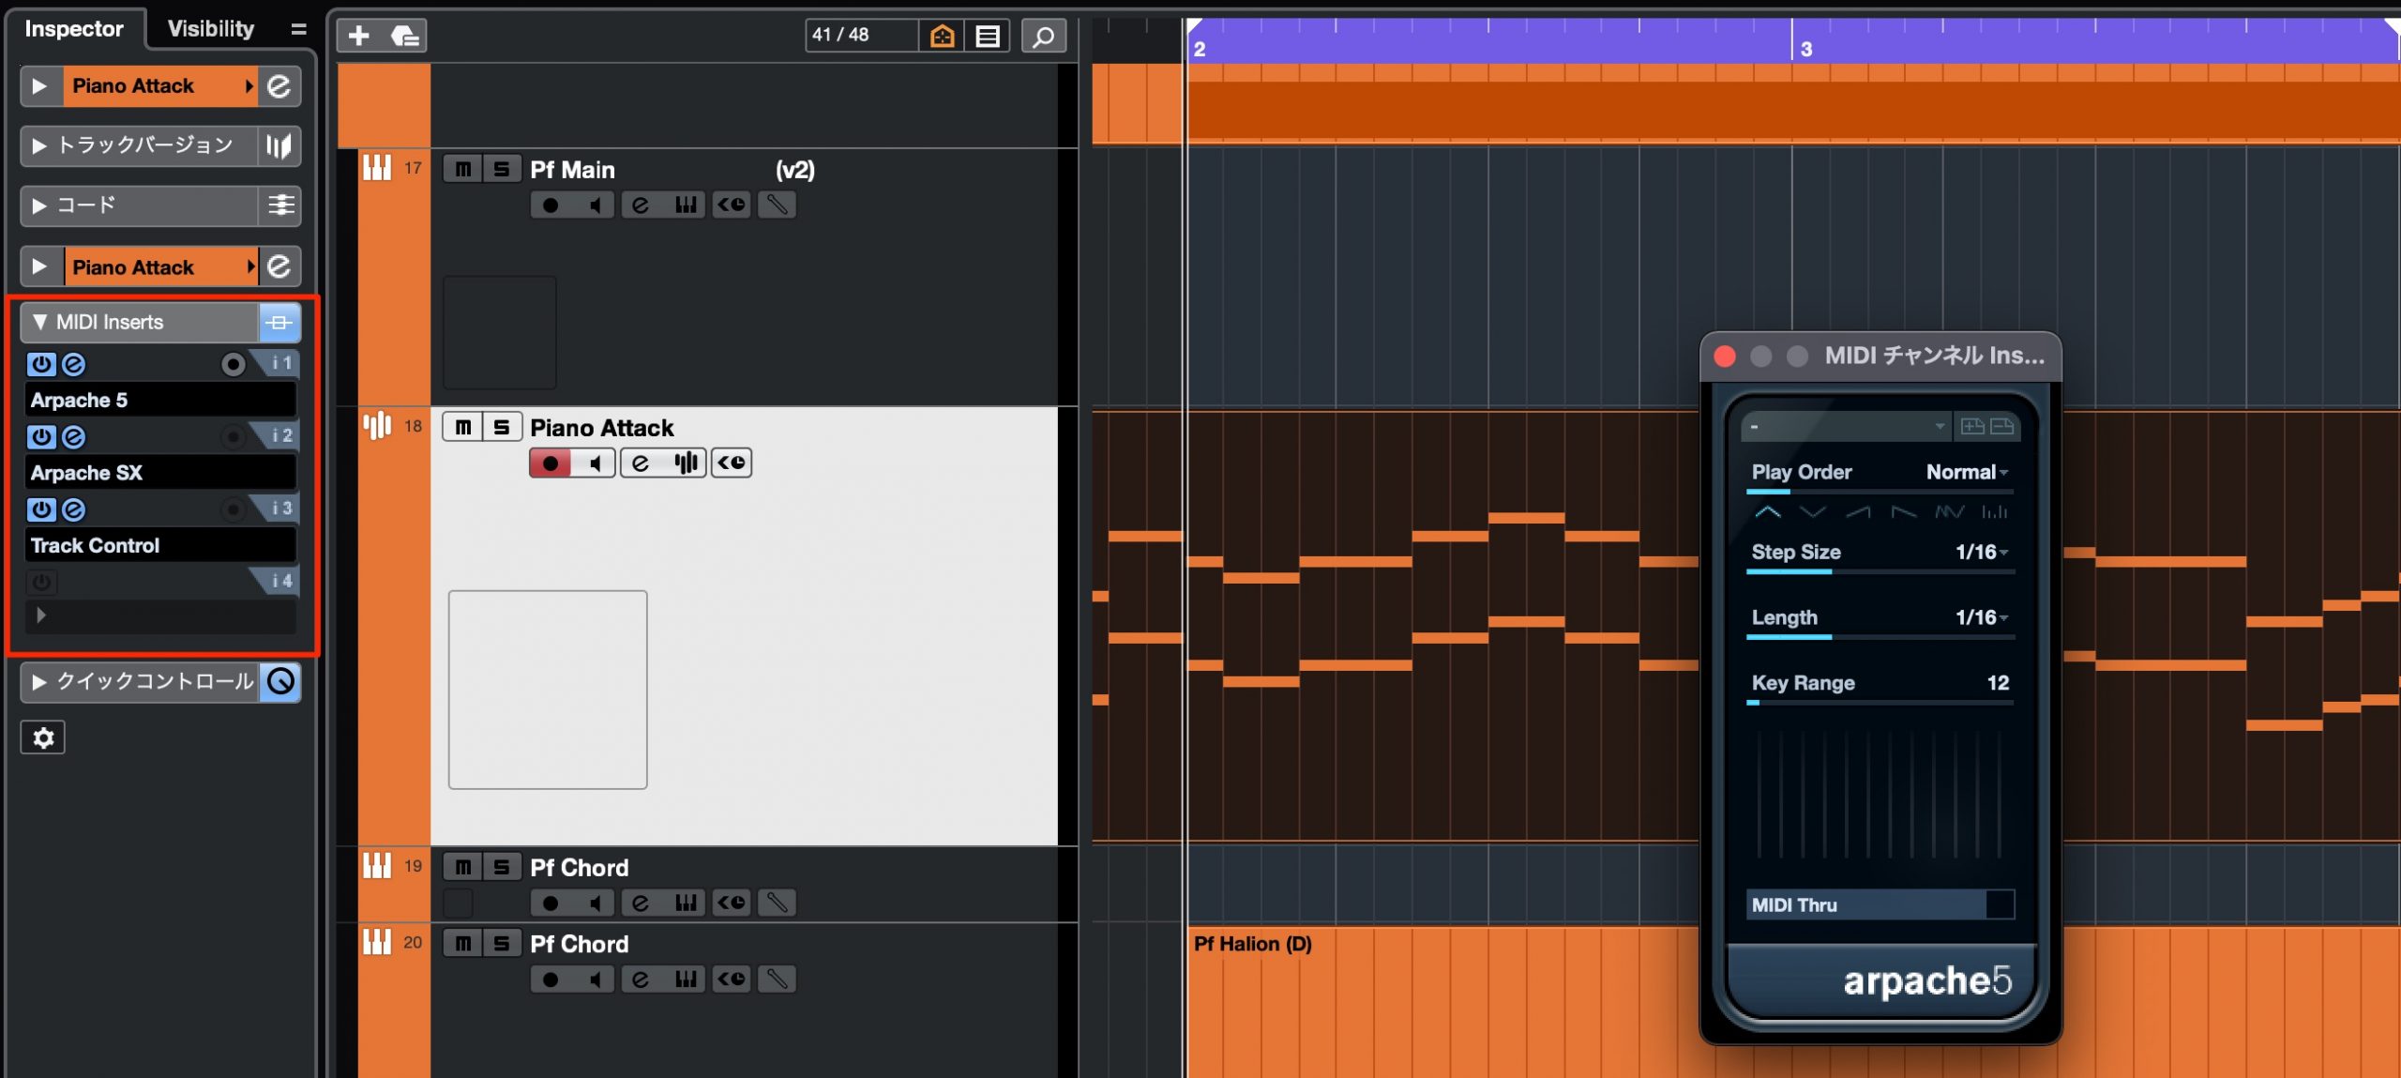
Task: Click the MIDI Inserts bypass icon
Action: (279, 323)
